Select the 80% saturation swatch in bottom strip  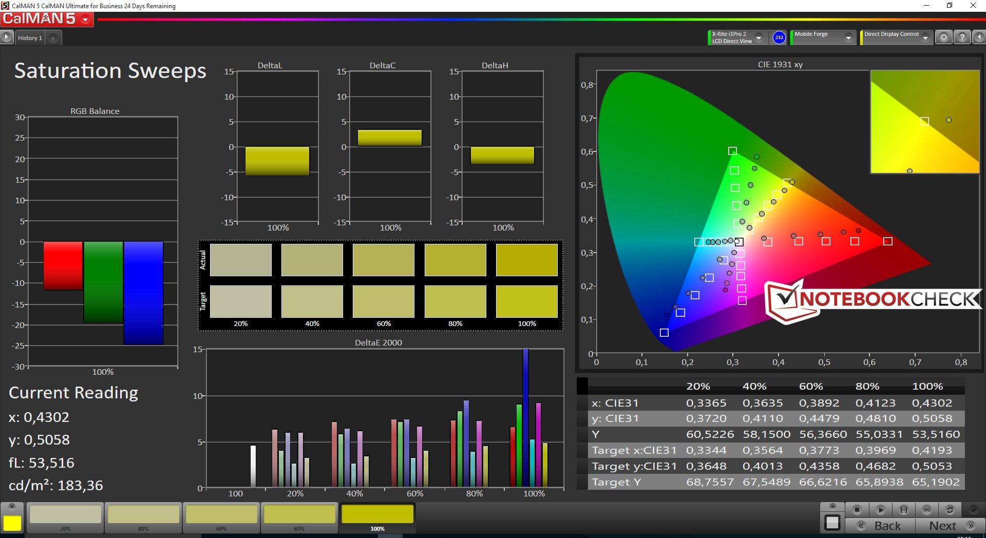(299, 517)
